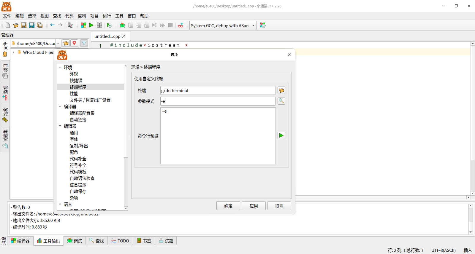Browse for terminal program with folder icon

(x=281, y=90)
